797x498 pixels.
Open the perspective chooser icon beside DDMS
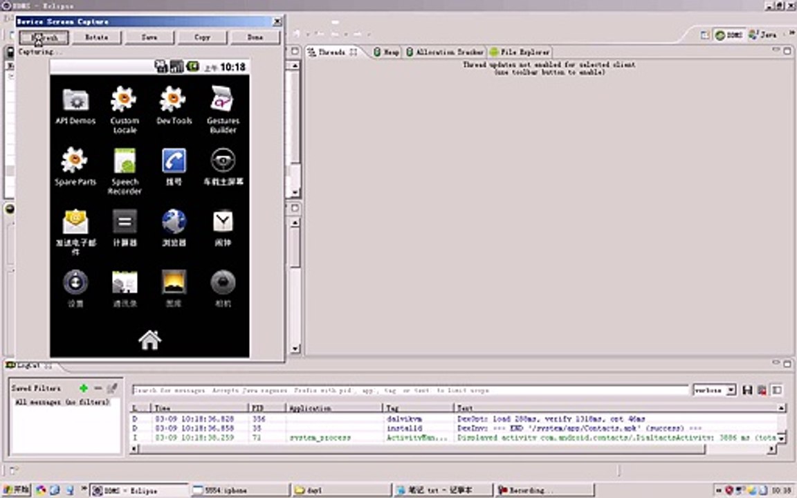[704, 35]
